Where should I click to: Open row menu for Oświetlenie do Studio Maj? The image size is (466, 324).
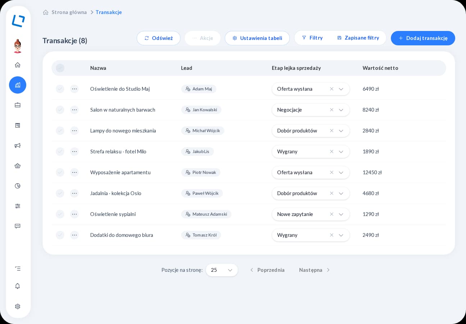(x=74, y=89)
